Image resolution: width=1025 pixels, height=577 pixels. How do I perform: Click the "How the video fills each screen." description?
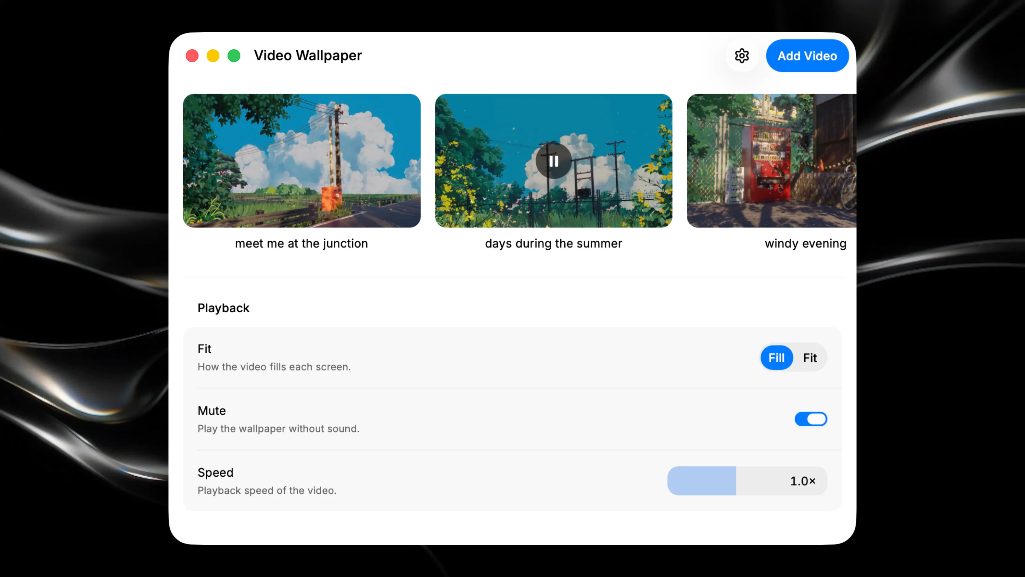(274, 367)
